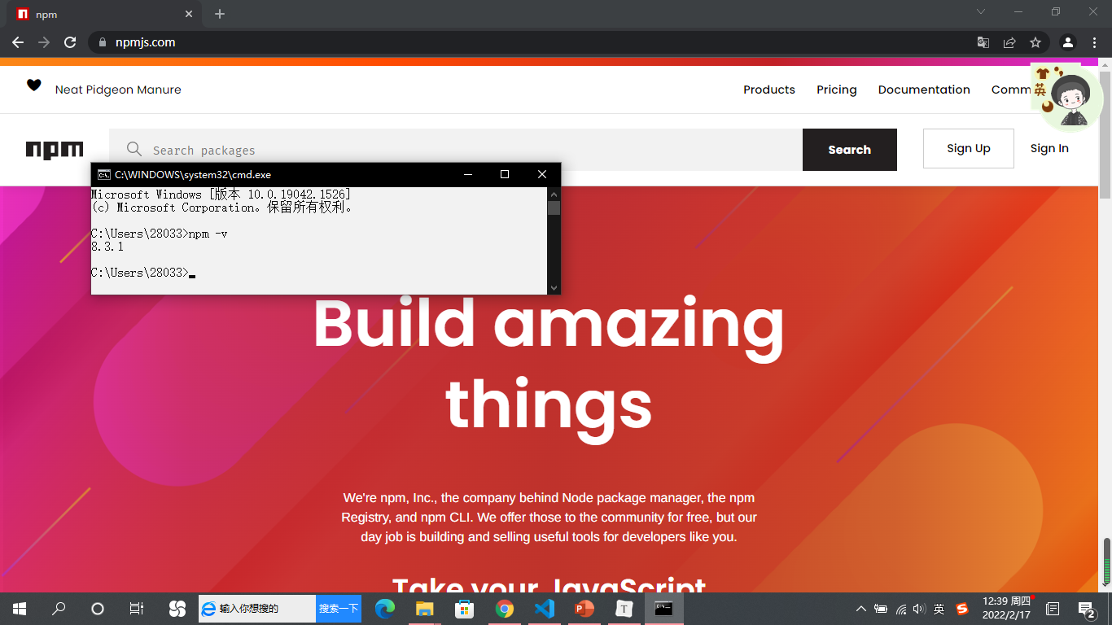The width and height of the screenshot is (1112, 625).
Task: Open the Pricing page link
Action: pyautogui.click(x=837, y=90)
